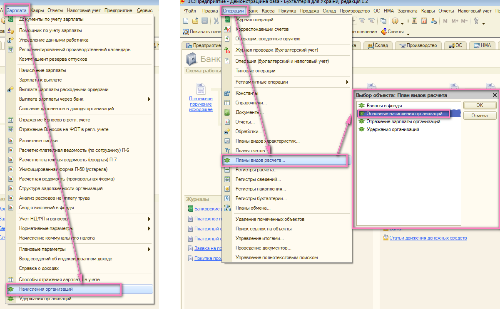Open the Файл menu
500x309 pixels.
click(x=190, y=11)
